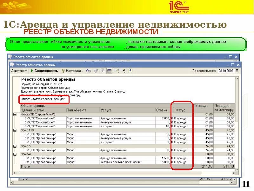The width and height of the screenshot is (254, 191).
Task: Select Интернет cell in the 3,00 rate row
Action: [x=128, y=142]
